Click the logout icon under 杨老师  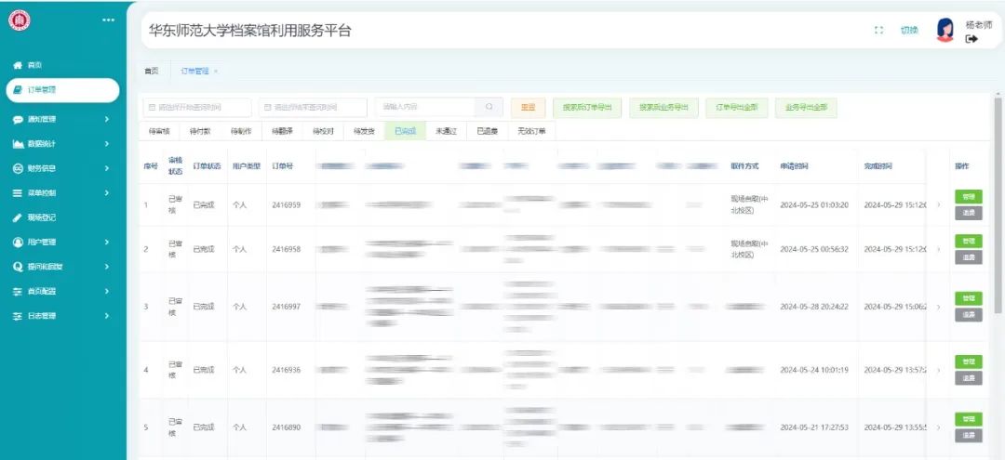pyautogui.click(x=971, y=39)
